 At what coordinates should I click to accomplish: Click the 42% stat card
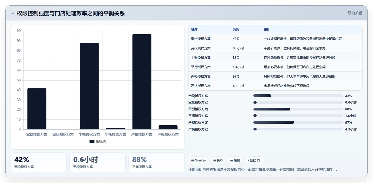(39, 162)
